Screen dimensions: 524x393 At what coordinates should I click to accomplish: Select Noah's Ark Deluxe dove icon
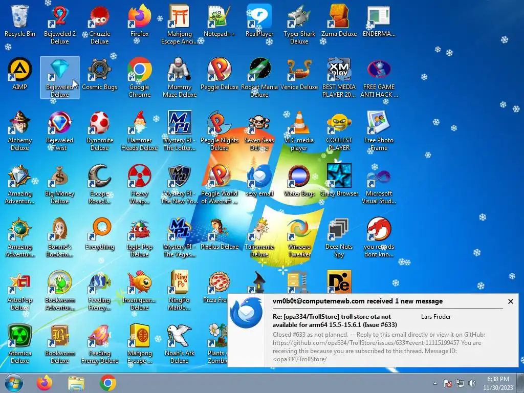click(x=180, y=344)
